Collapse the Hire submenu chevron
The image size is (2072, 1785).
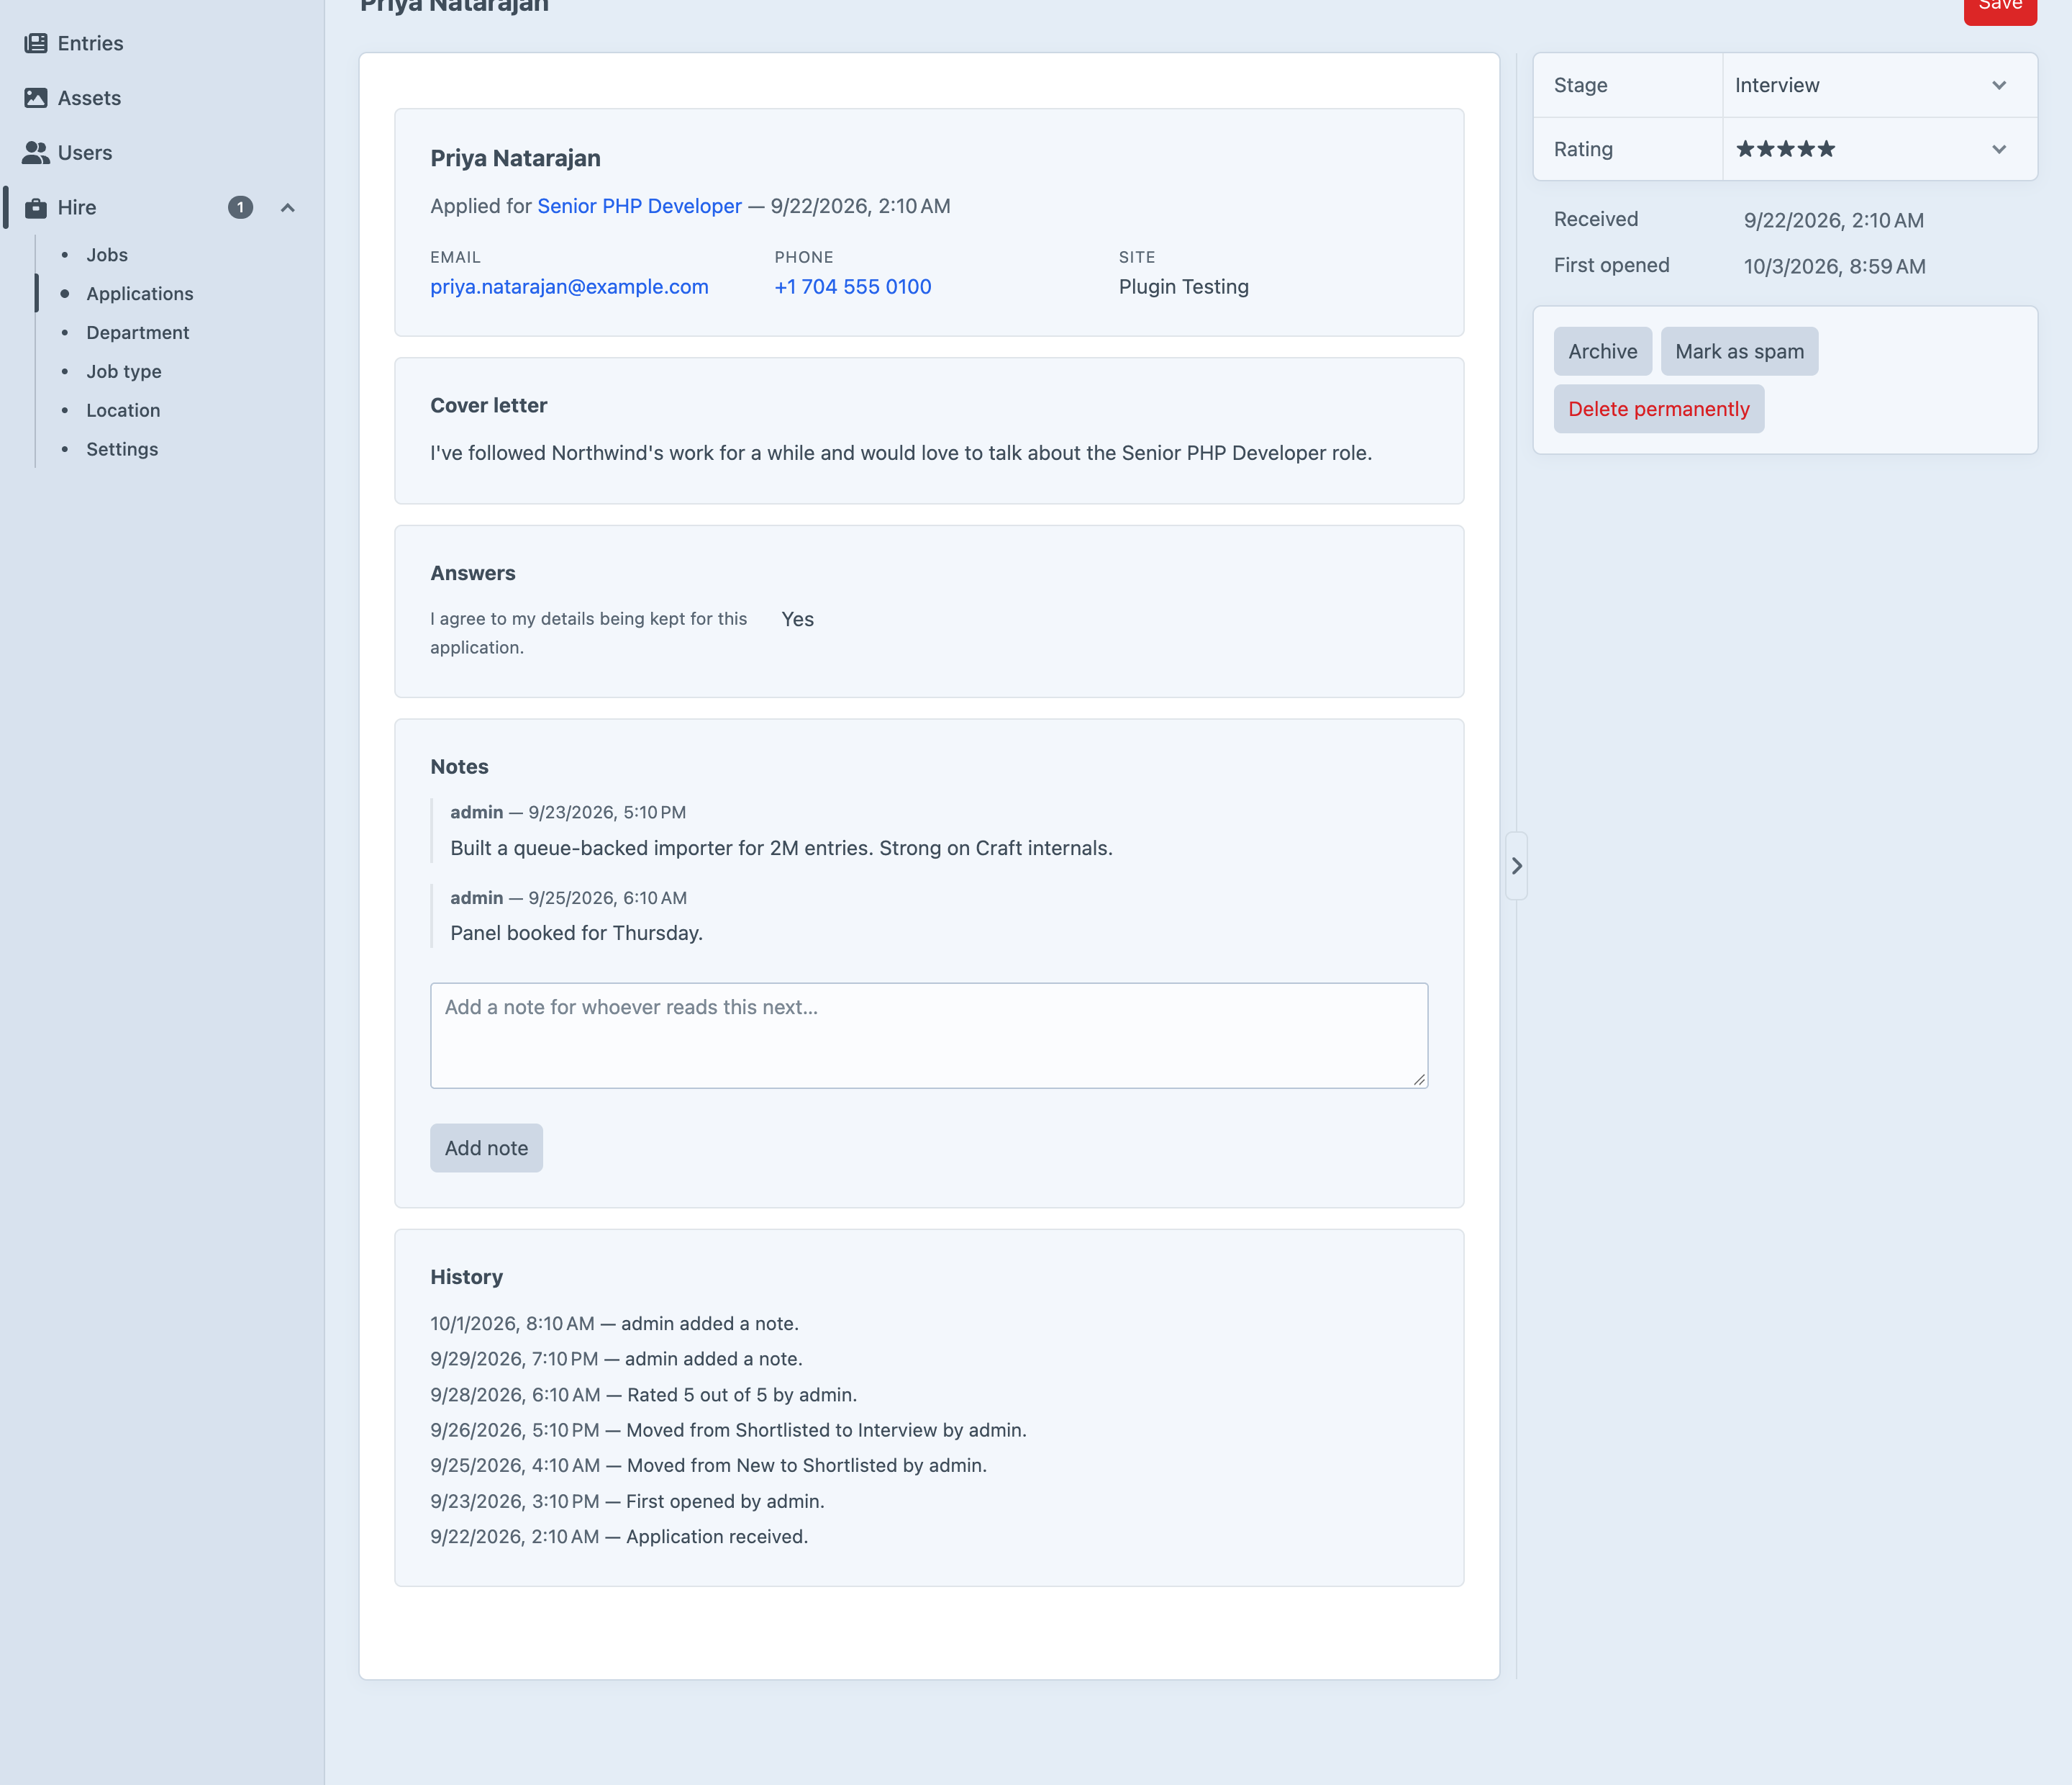[288, 207]
